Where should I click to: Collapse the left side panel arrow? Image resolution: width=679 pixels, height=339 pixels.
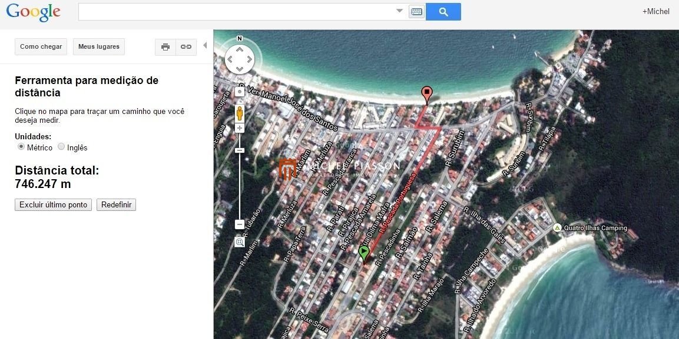[x=205, y=46]
